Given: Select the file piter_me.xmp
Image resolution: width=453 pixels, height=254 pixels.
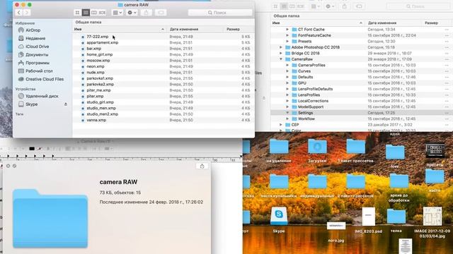Looking at the screenshot, I should (x=98, y=90).
